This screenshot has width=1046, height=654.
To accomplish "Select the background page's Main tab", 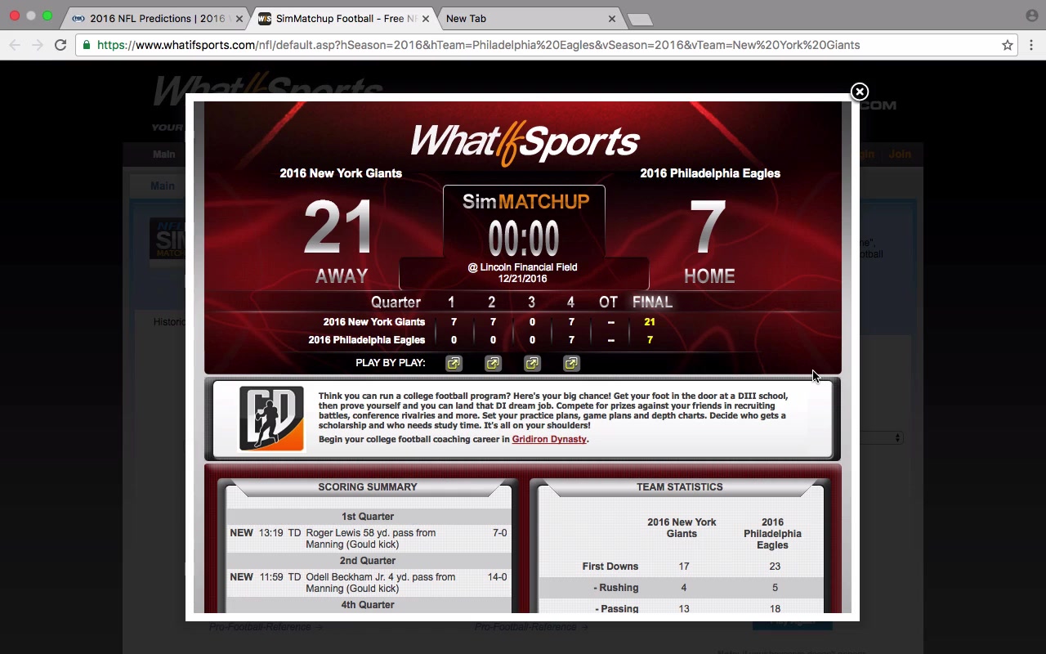I will [x=162, y=186].
